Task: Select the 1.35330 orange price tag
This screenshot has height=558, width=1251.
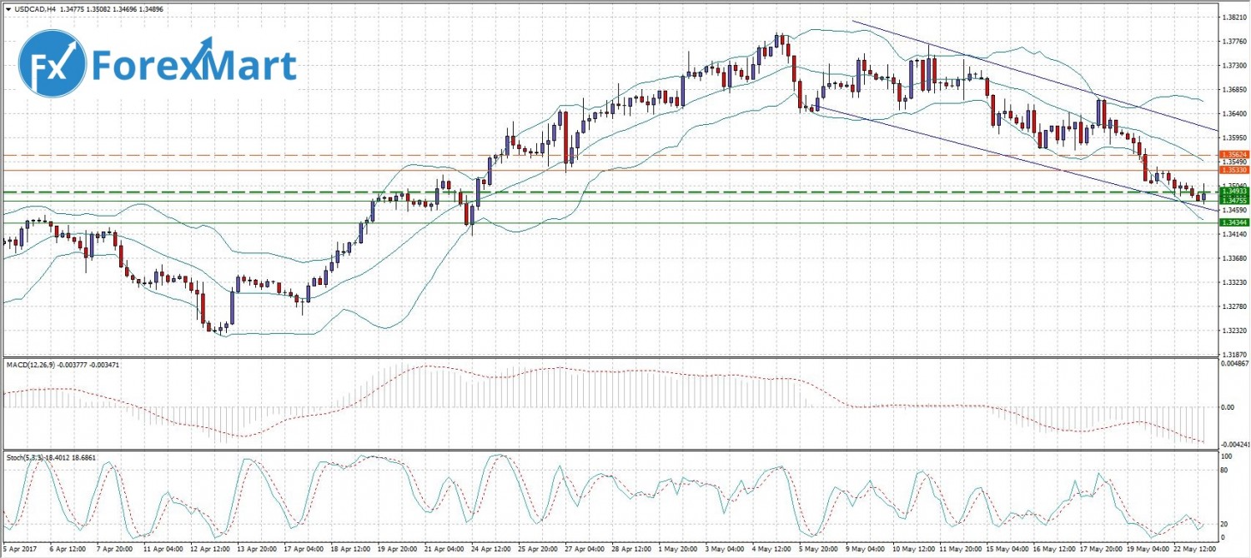Action: 1233,171
